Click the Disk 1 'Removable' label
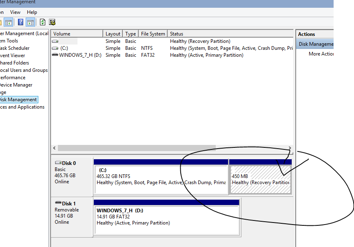 (x=66, y=210)
